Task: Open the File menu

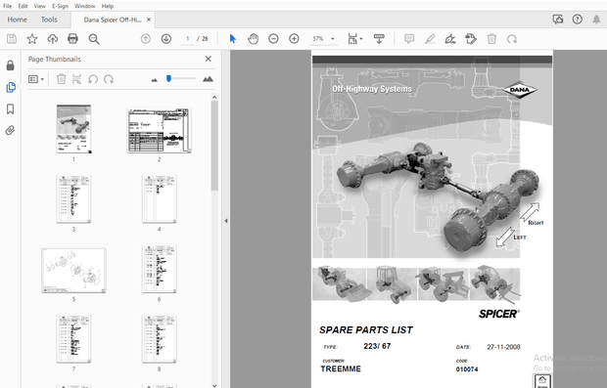Action: click(x=8, y=6)
